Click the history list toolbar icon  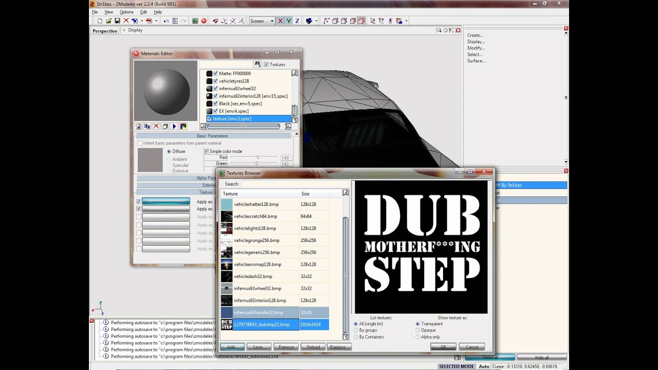pos(175,21)
